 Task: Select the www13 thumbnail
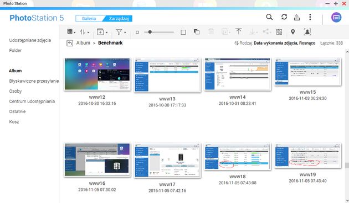[x=167, y=75]
